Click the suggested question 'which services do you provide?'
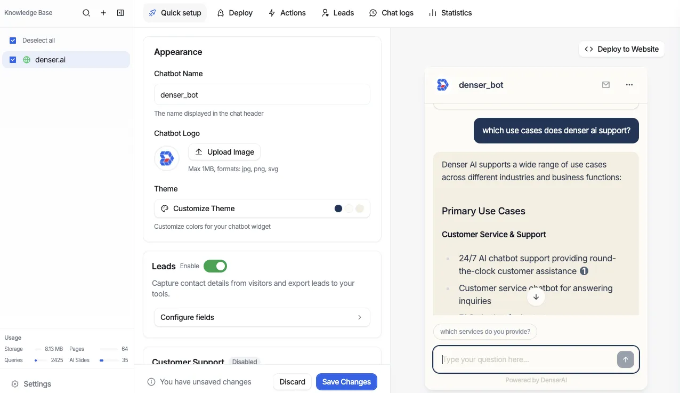Screen dimensions: 680x393 484,331
